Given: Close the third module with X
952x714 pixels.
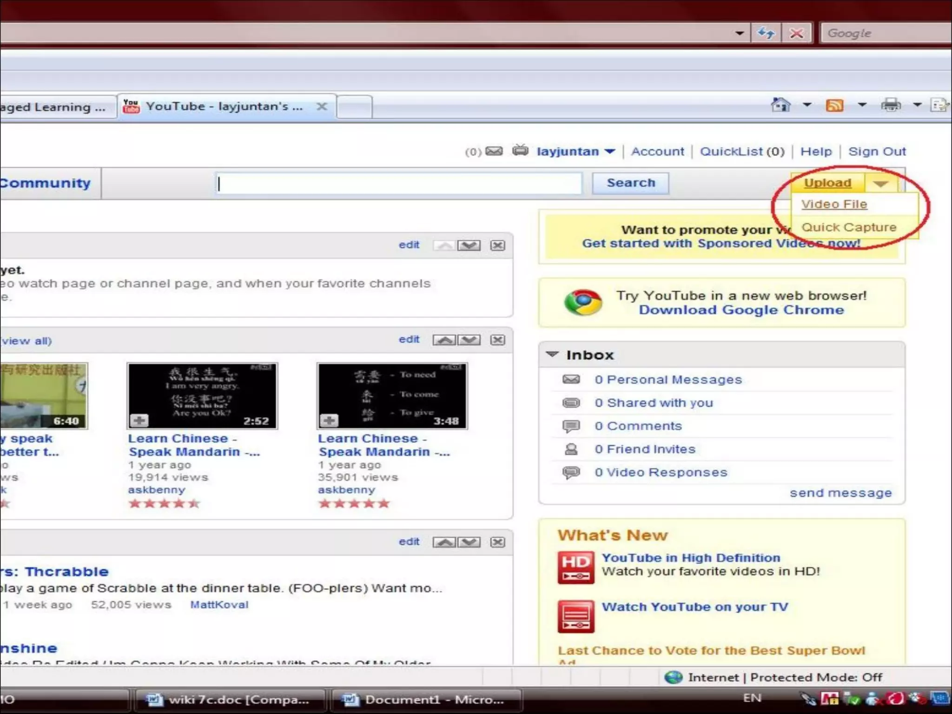Looking at the screenshot, I should tap(497, 542).
